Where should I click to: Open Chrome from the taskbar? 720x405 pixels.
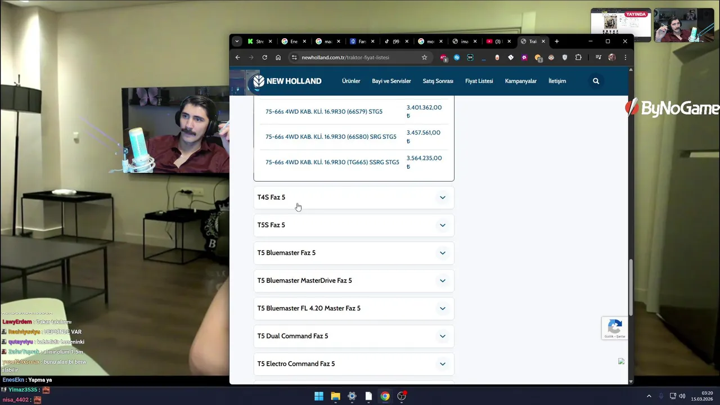tap(385, 396)
